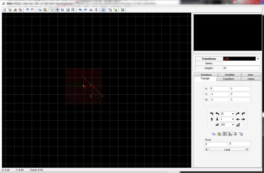264x173 pixels.
Task: Create a new blank flame
Action: coord(4,10)
